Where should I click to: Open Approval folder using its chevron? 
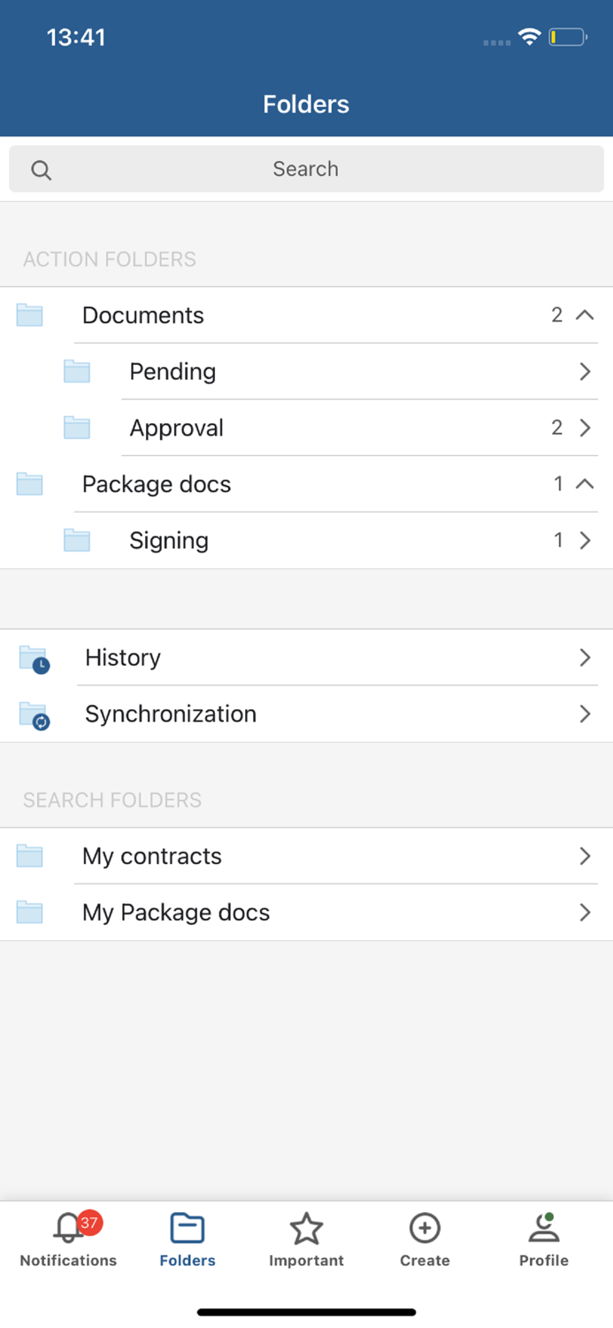coord(585,429)
